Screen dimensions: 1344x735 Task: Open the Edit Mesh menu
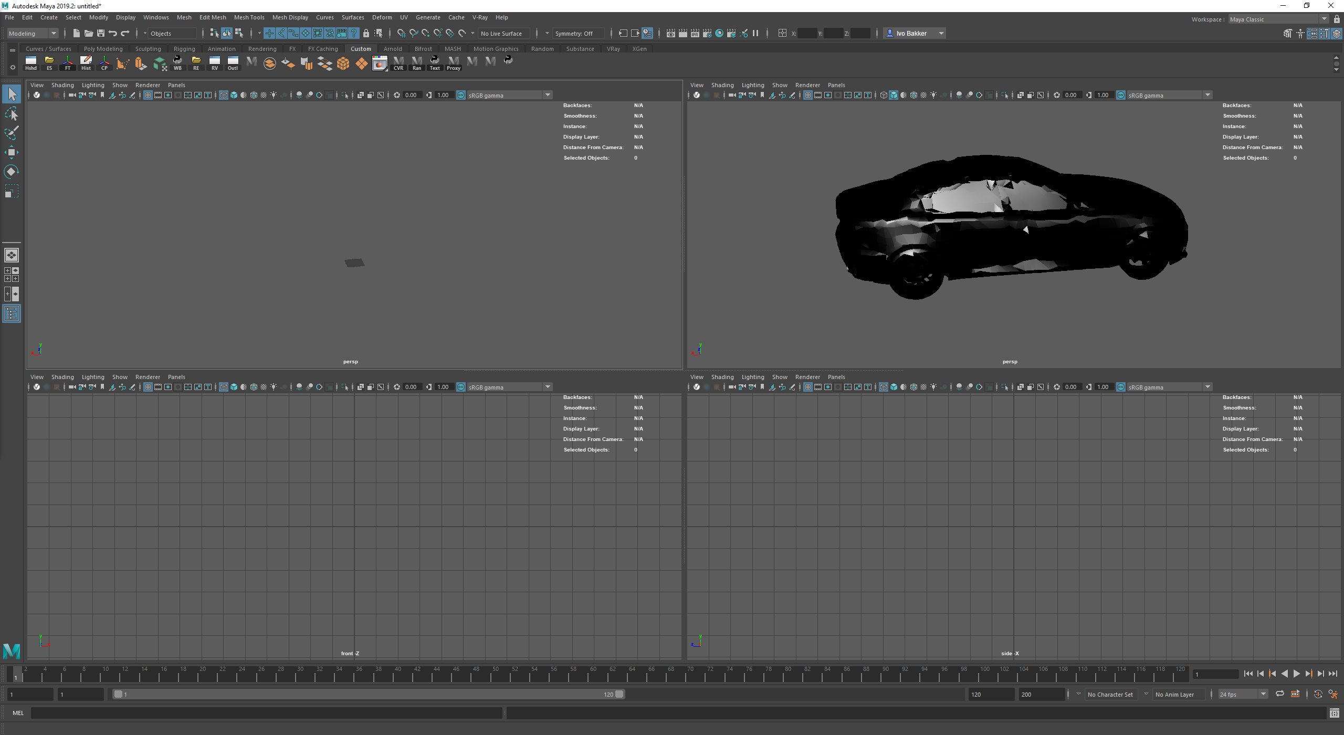(x=213, y=17)
